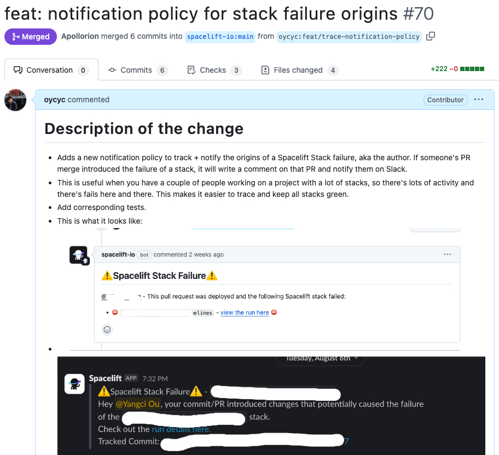The width and height of the screenshot is (499, 455).
Task: Click the Conversation speech bubble icon
Action: (17, 70)
